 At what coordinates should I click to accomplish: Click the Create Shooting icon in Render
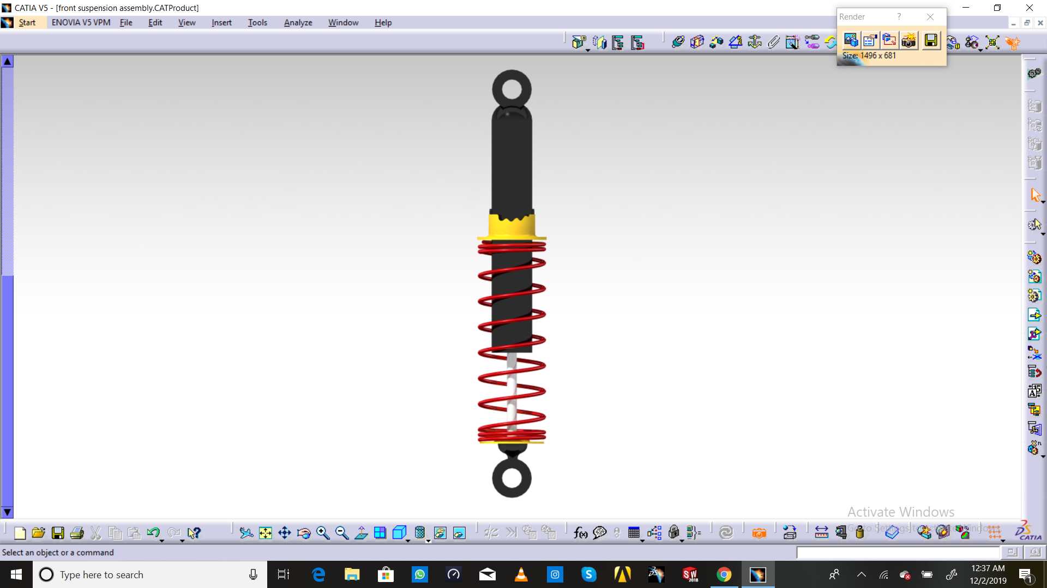(x=851, y=40)
